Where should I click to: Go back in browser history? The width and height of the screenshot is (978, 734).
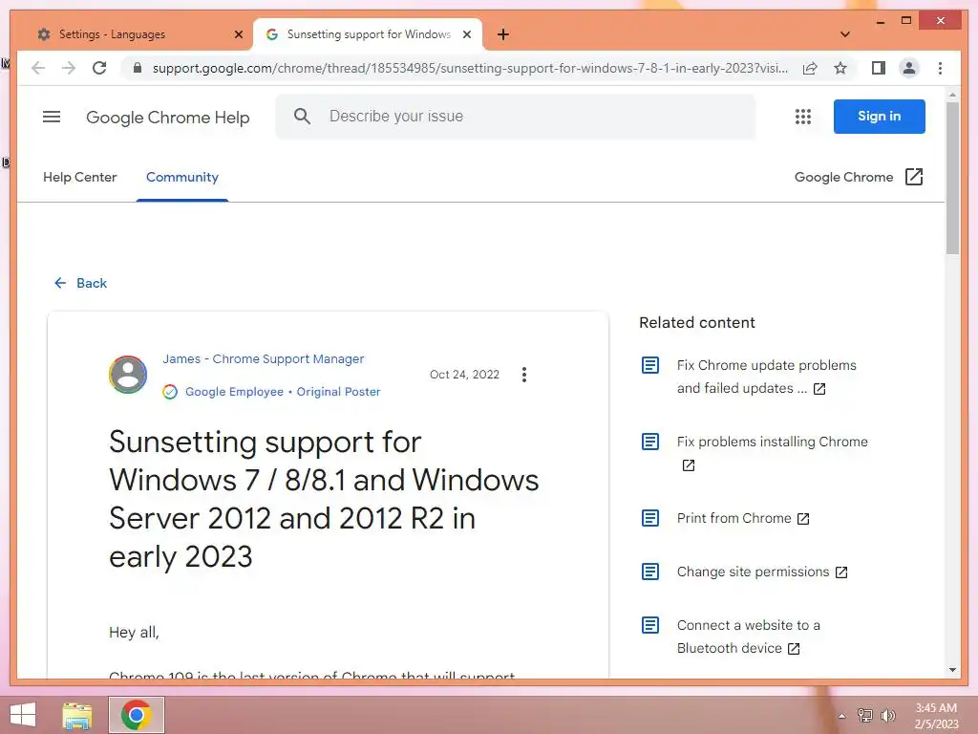click(x=38, y=68)
